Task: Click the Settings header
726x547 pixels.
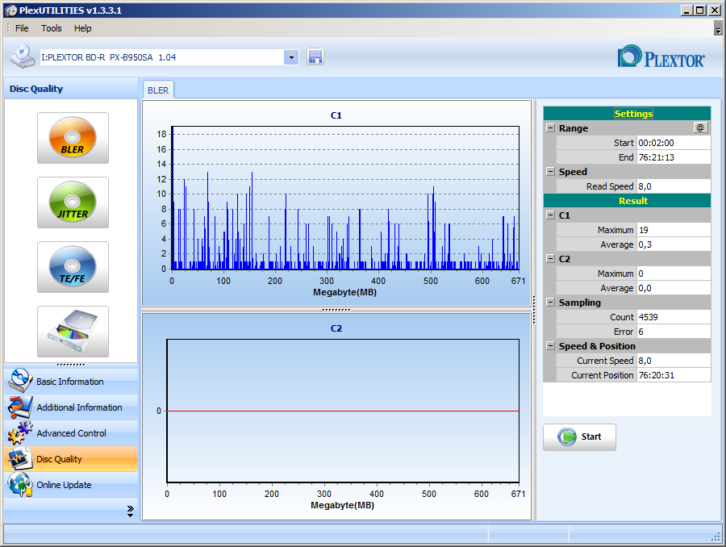Action: (627, 114)
